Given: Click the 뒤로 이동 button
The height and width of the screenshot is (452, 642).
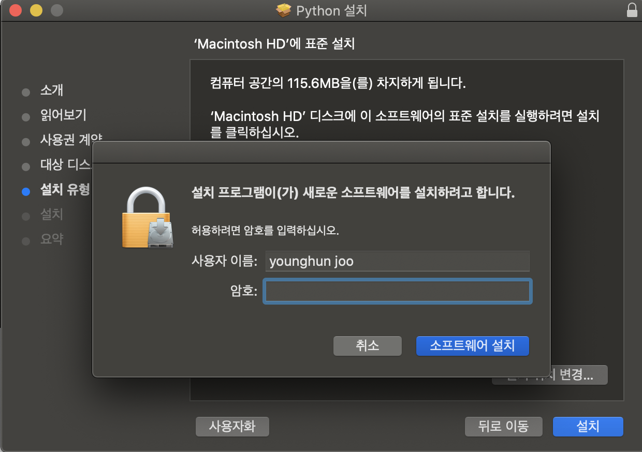Looking at the screenshot, I should coord(504,427).
